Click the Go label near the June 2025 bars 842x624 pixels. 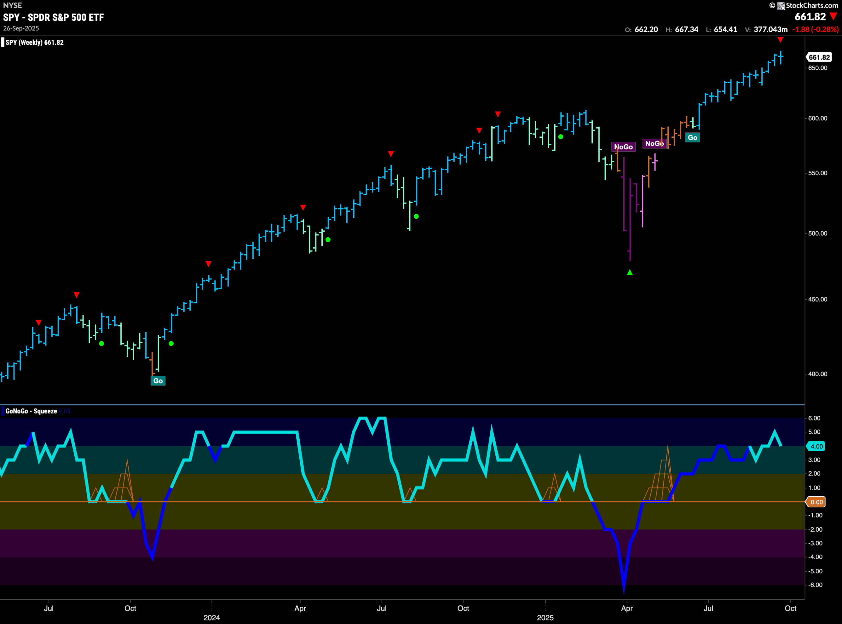point(692,137)
